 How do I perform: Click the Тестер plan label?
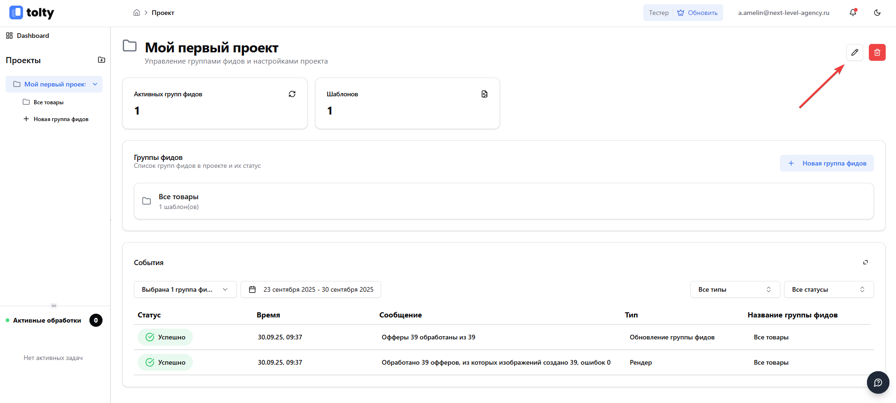click(x=659, y=13)
